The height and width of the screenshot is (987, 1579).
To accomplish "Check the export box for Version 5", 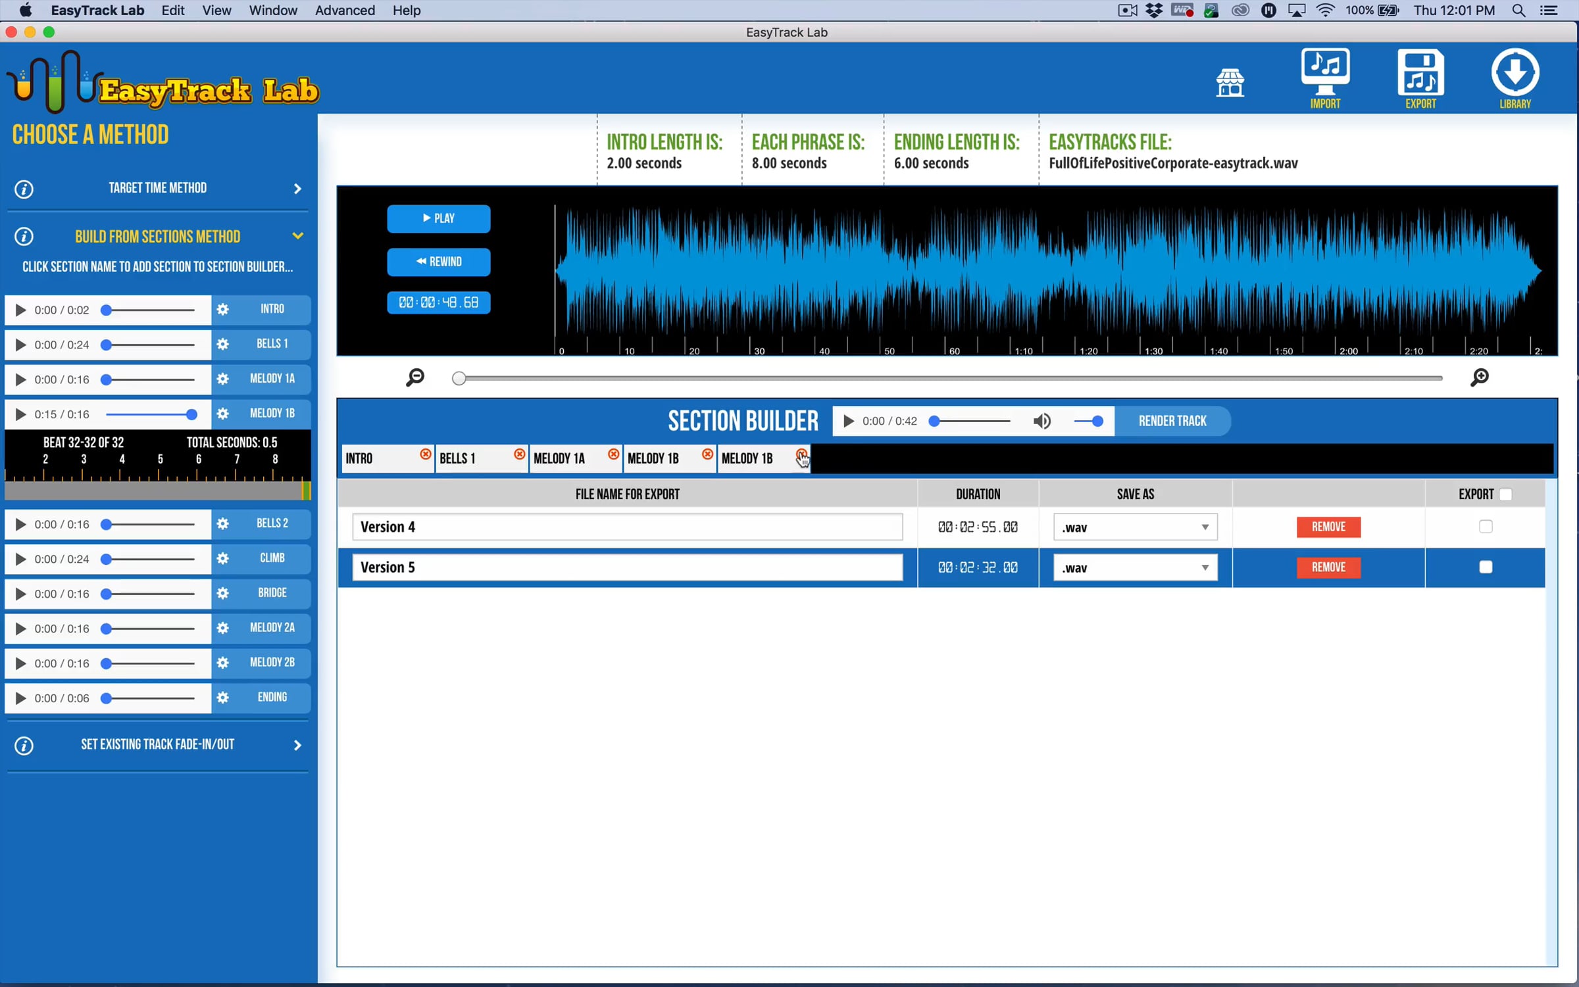I will 1485,567.
